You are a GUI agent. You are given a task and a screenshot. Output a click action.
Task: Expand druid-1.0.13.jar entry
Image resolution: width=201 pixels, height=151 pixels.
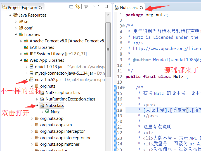pos(26,67)
